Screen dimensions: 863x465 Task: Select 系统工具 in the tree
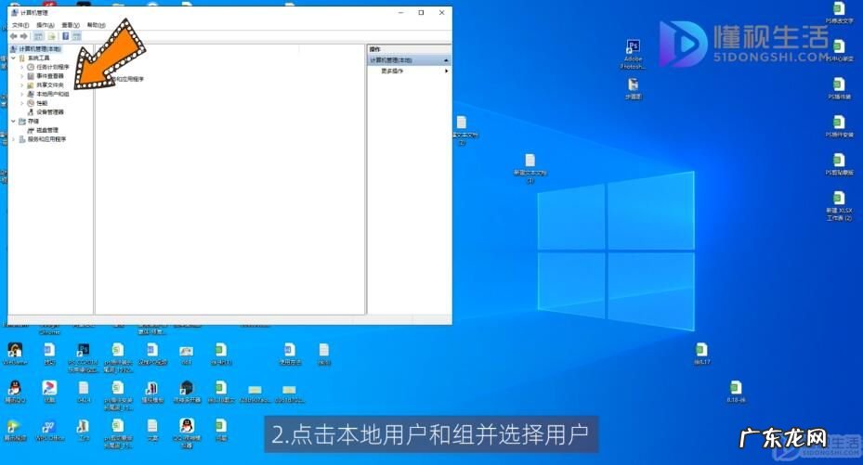click(38, 58)
